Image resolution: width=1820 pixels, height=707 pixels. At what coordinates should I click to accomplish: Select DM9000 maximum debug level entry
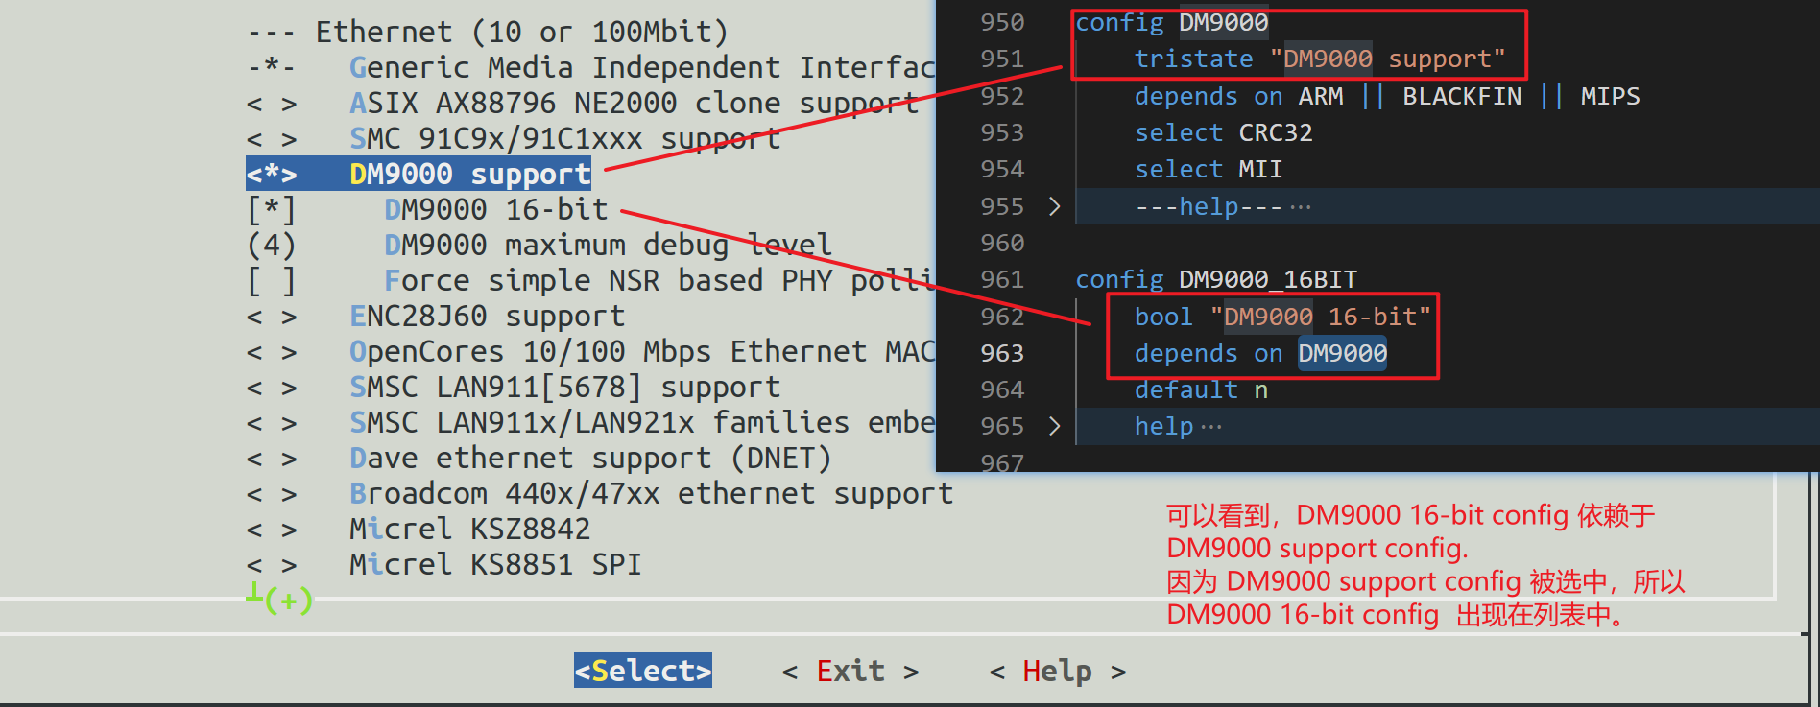click(608, 246)
